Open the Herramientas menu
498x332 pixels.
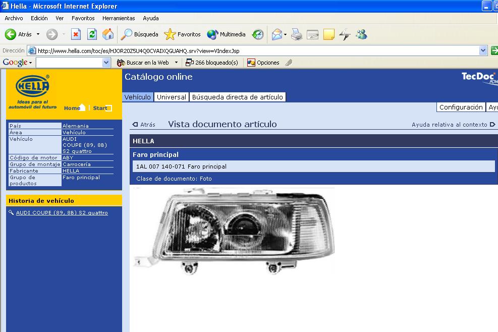coord(119,19)
